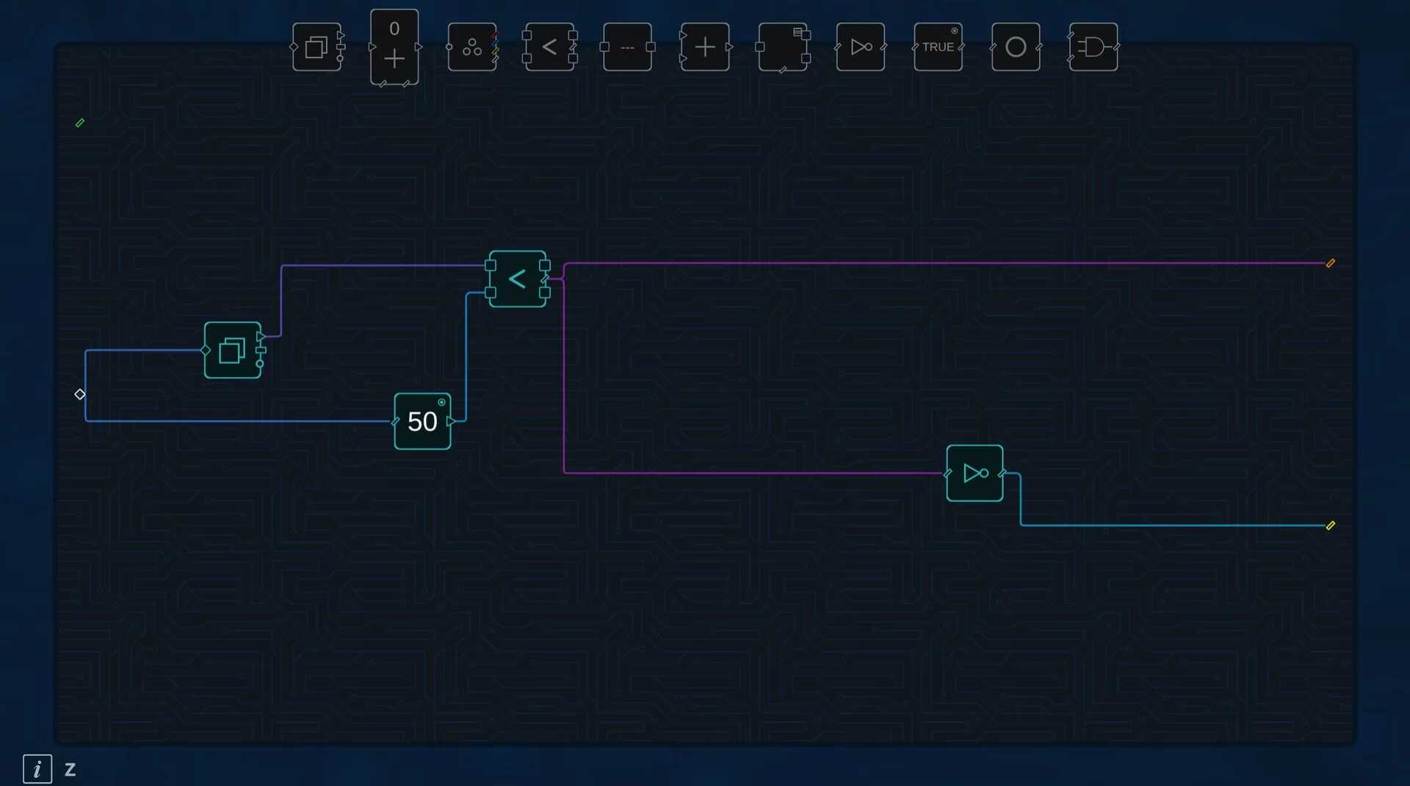This screenshot has width=1410, height=786.
Task: Select the counter node showing 0 and plus
Action: 394,47
